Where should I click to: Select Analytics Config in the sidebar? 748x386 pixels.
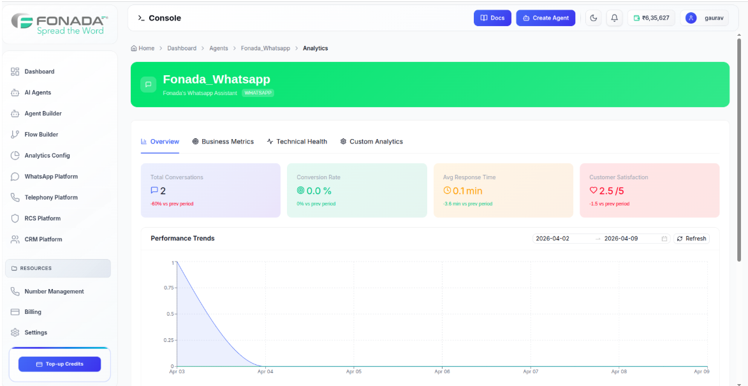pos(47,156)
